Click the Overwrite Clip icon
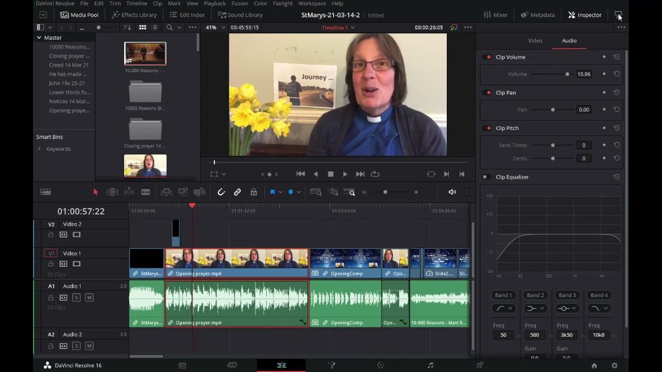662x372 pixels. pos(183,192)
